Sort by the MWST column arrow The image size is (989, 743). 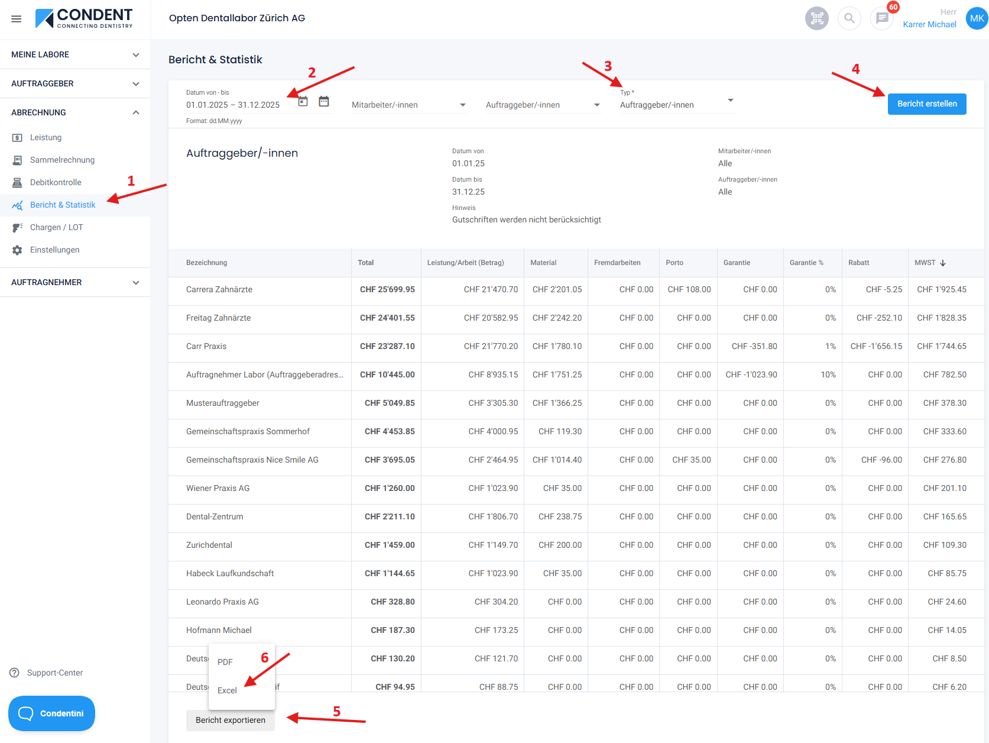click(943, 263)
